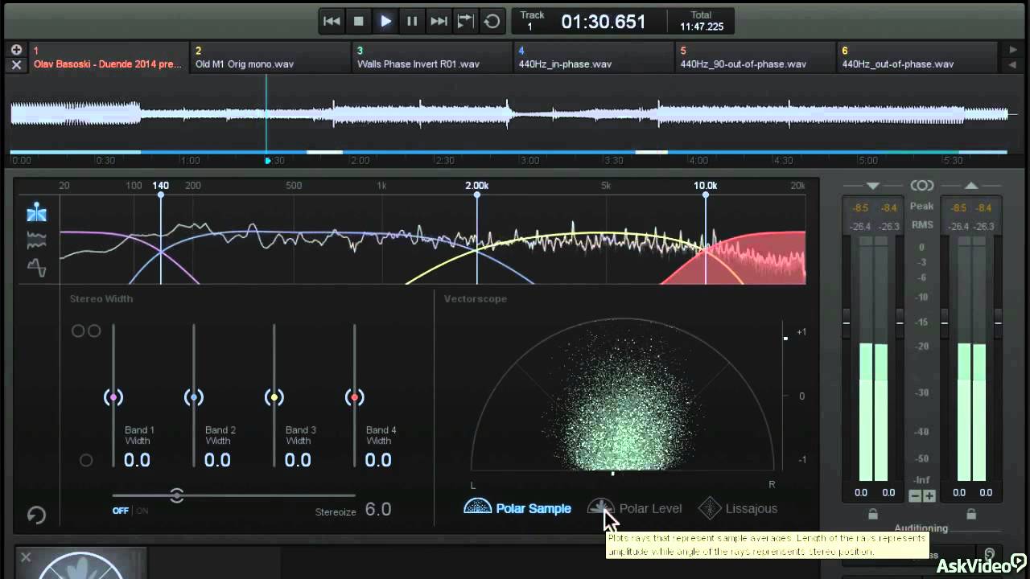1030x579 pixels.
Task: Click the ear auditioning icon
Action: pos(990,555)
